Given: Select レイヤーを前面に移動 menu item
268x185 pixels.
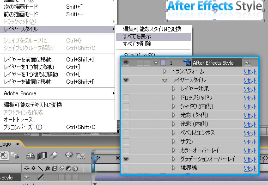Looking at the screenshot, I should tap(58, 60).
